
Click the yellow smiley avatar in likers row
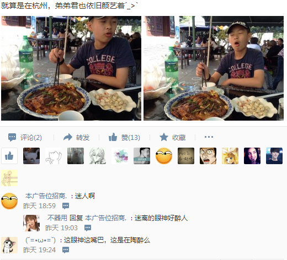coord(164,156)
